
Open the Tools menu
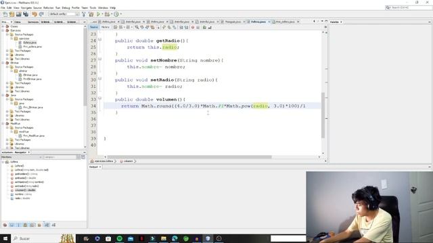point(93,7)
